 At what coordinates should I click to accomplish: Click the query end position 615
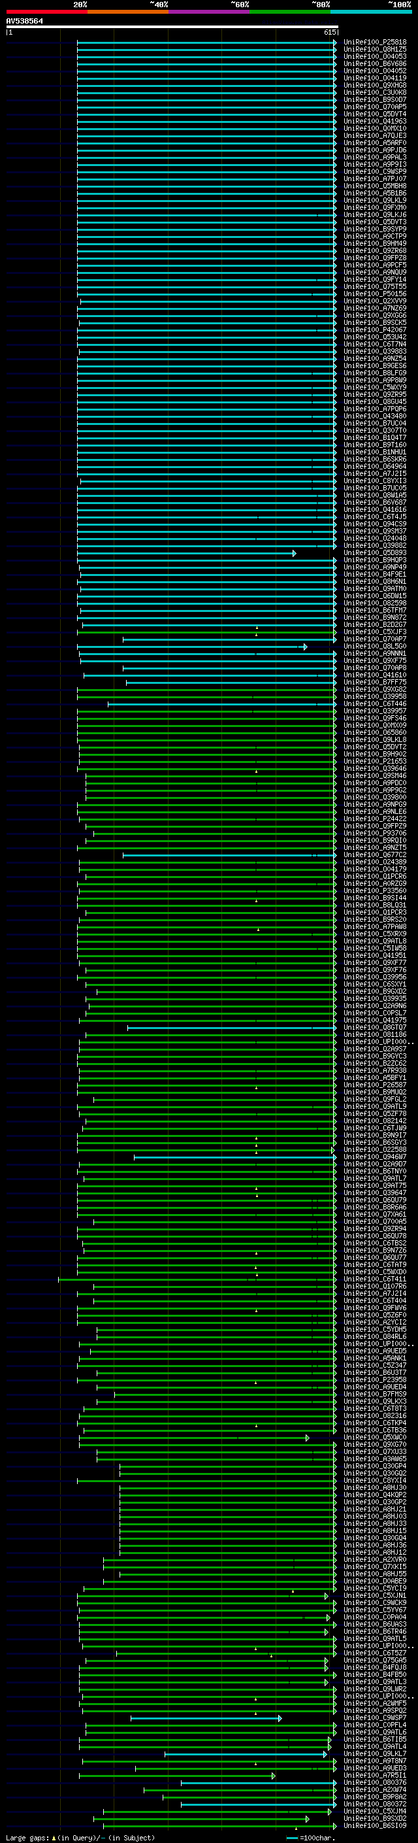pos(329,32)
